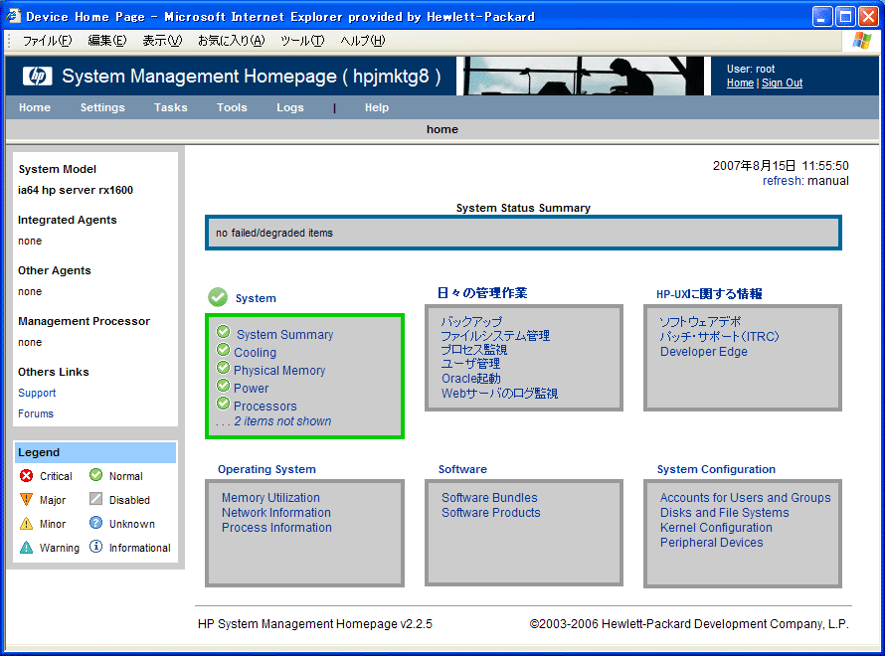Image resolution: width=885 pixels, height=656 pixels.
Task: Open the お気に入り(A) menu
Action: (x=231, y=41)
